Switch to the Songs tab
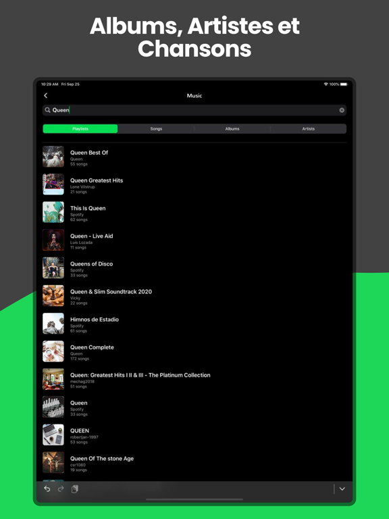The height and width of the screenshot is (519, 389). 156,129
